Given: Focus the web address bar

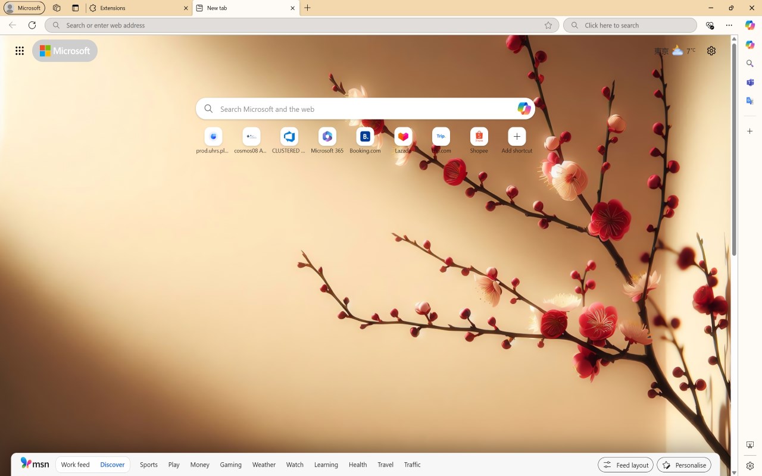Looking at the screenshot, I should coord(302,25).
